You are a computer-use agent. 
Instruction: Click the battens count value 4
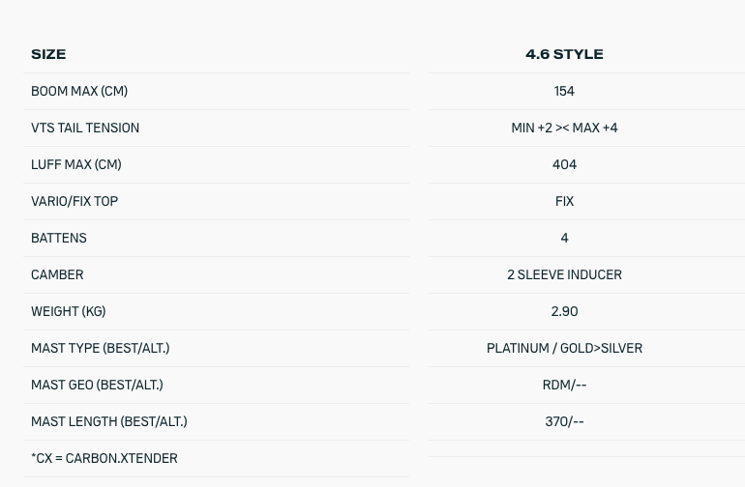564,238
